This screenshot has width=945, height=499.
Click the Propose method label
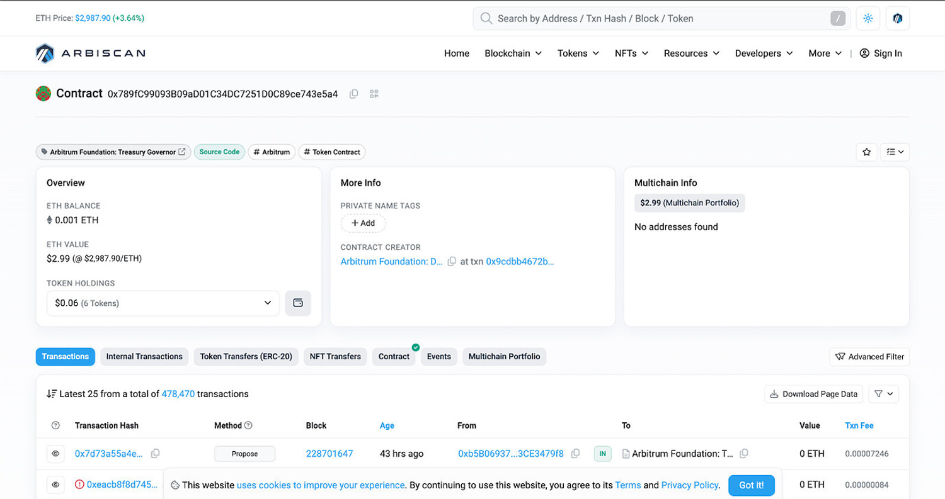[245, 454]
